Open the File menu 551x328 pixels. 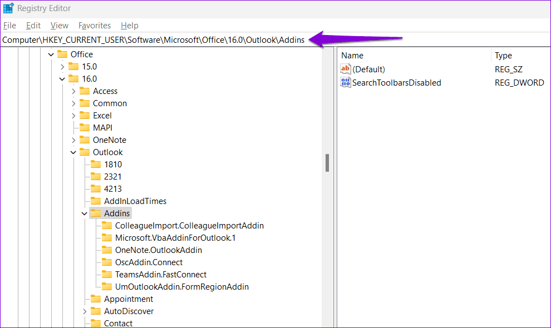[9, 26]
